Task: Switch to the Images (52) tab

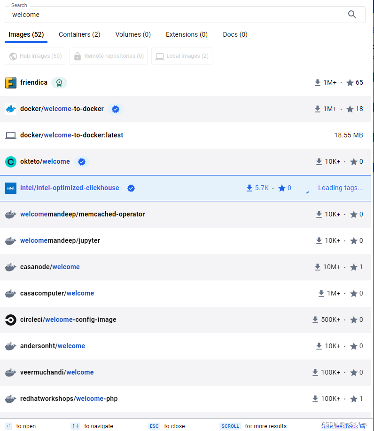Action: tap(26, 34)
